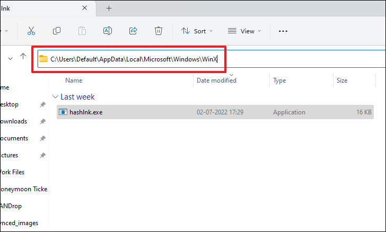Open LANDrop folder in sidebar
386x232 pixels.
(x=11, y=206)
